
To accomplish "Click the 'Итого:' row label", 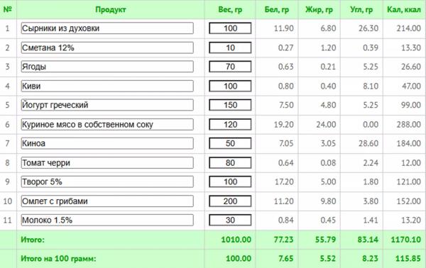I will pyautogui.click(x=33, y=240).
